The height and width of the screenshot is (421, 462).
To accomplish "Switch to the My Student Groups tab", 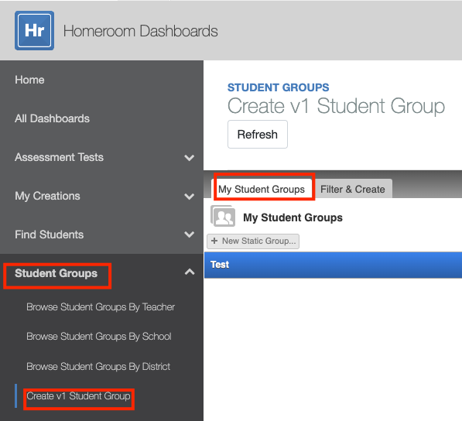I will pyautogui.click(x=262, y=189).
